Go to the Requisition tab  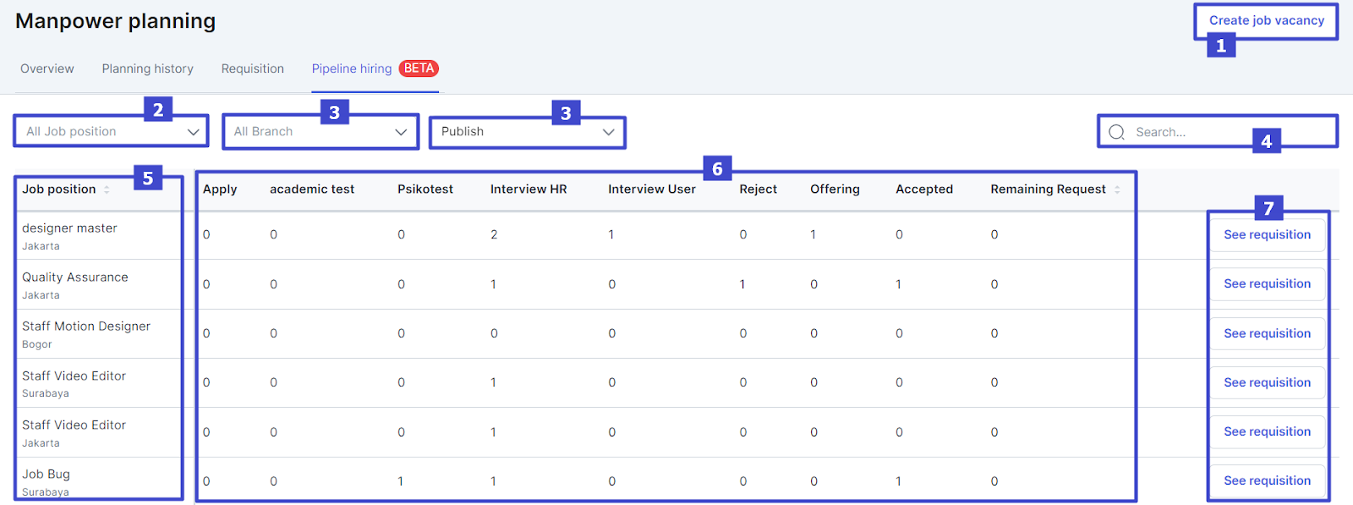(x=252, y=69)
